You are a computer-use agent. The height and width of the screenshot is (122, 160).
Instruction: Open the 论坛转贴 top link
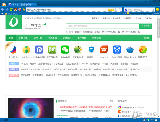coord(138,18)
